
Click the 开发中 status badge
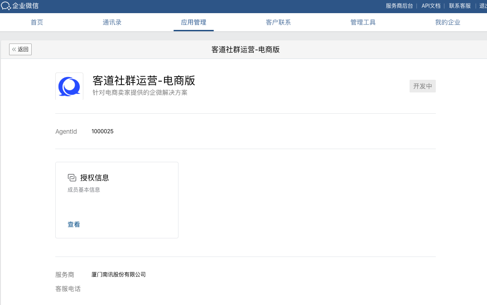coord(422,86)
